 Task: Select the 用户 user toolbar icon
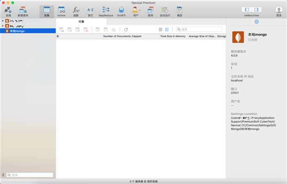click(135, 12)
